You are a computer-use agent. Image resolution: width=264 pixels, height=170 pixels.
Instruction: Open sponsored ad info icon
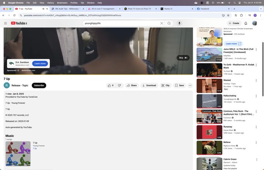click(18, 70)
